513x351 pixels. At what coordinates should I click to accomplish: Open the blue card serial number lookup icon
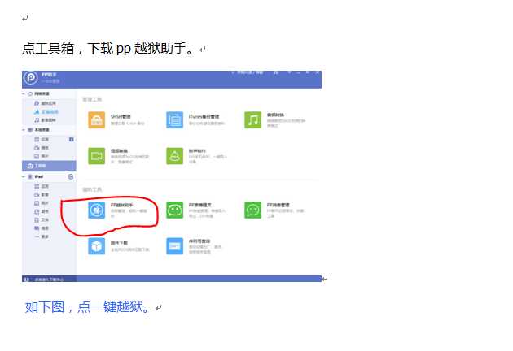click(x=175, y=246)
